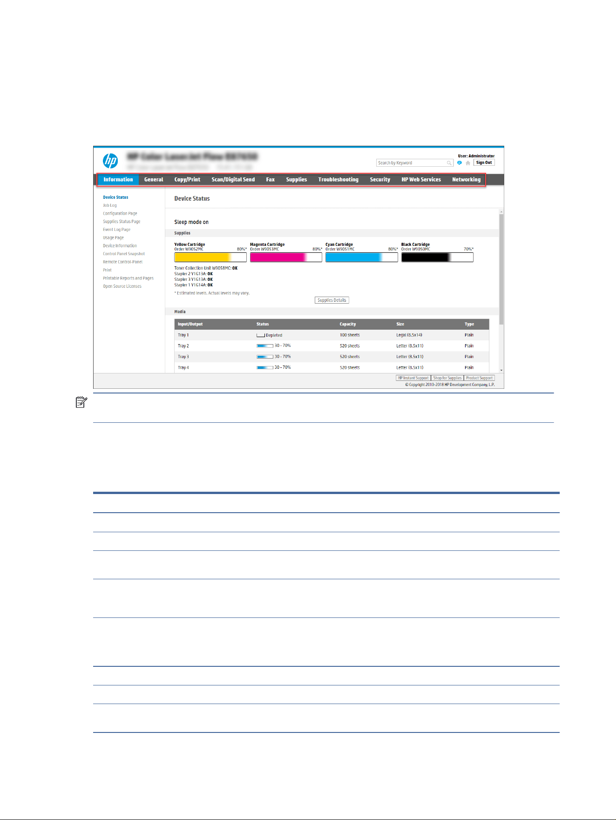Viewport: 616px width, 820px height.
Task: Click the search magnifier icon
Action: 449,163
